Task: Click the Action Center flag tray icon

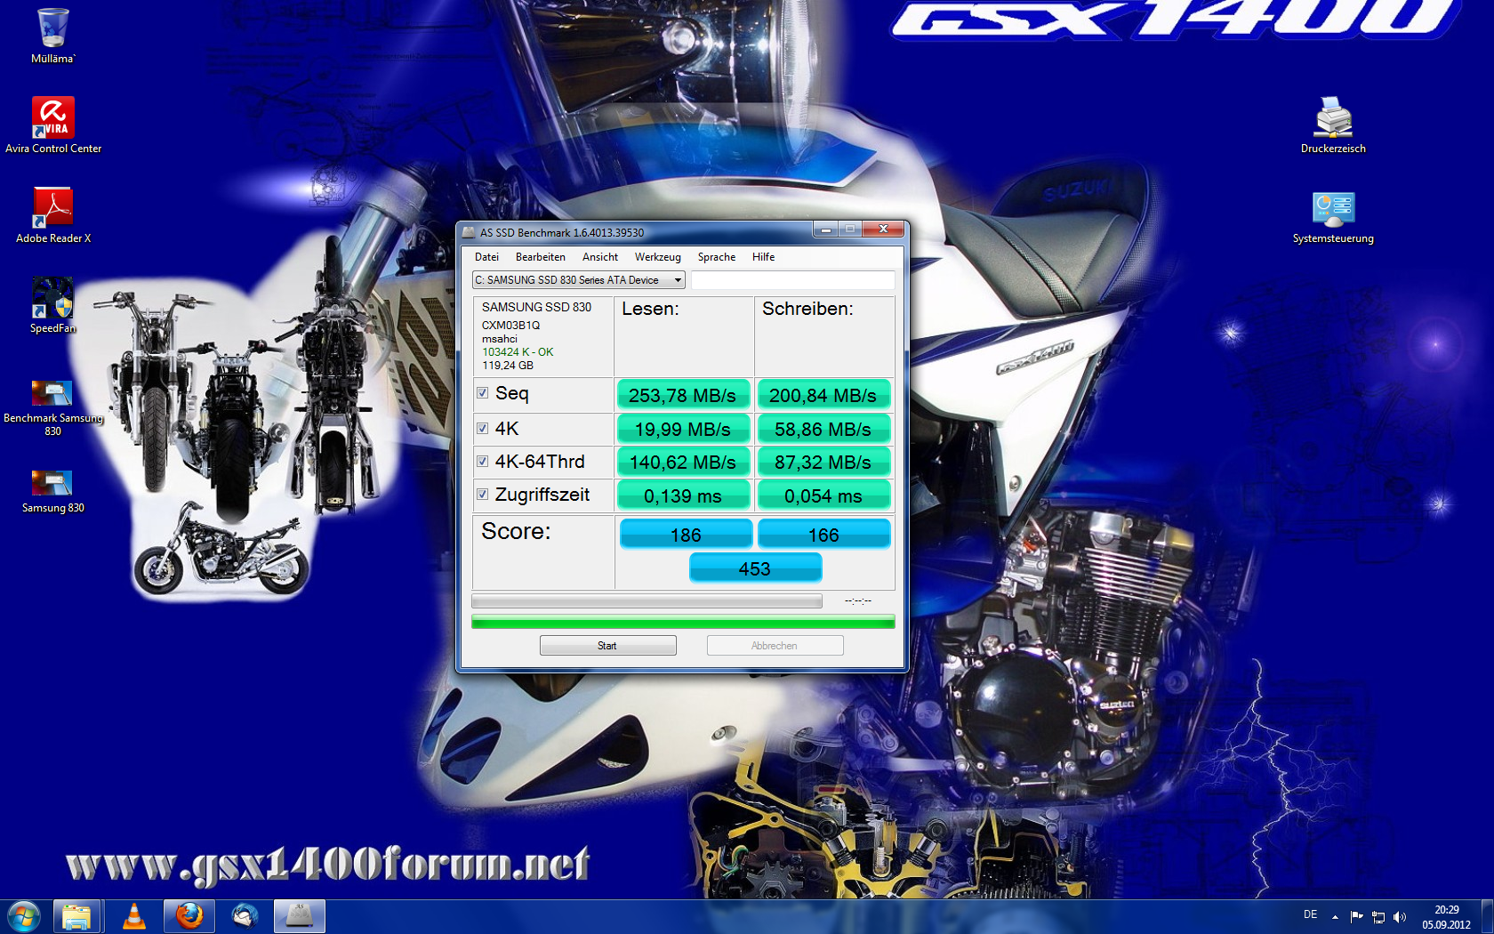Action: [x=1356, y=917]
